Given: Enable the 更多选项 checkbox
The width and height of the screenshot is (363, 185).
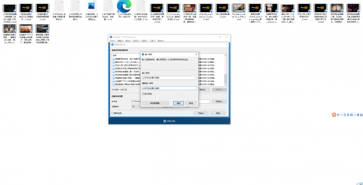Looking at the screenshot, I should coord(113,113).
